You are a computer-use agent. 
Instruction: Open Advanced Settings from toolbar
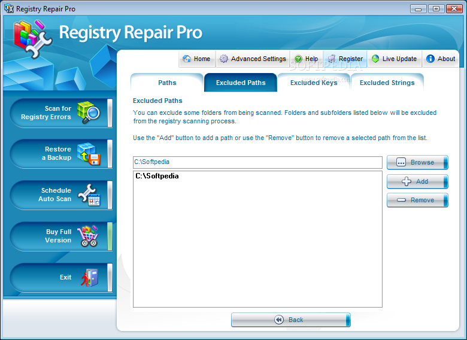[253, 59]
